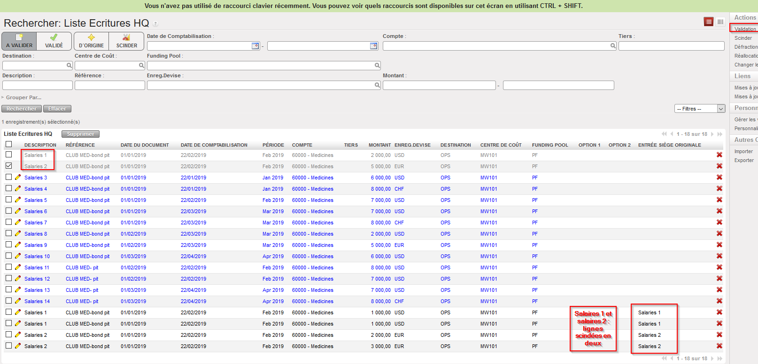Uncheck the Salaries 2 row checkbox
Viewport: 758px width, 364px height.
point(8,166)
